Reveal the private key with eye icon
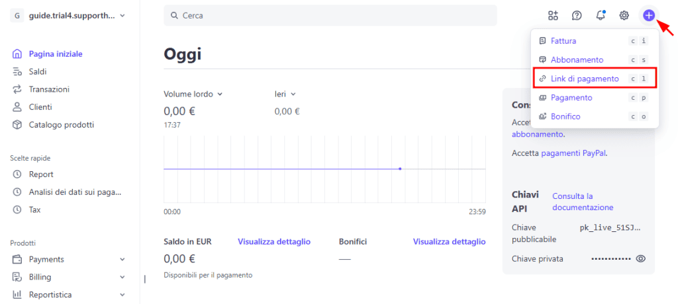Screen dimensions: 678x304 tap(641, 258)
